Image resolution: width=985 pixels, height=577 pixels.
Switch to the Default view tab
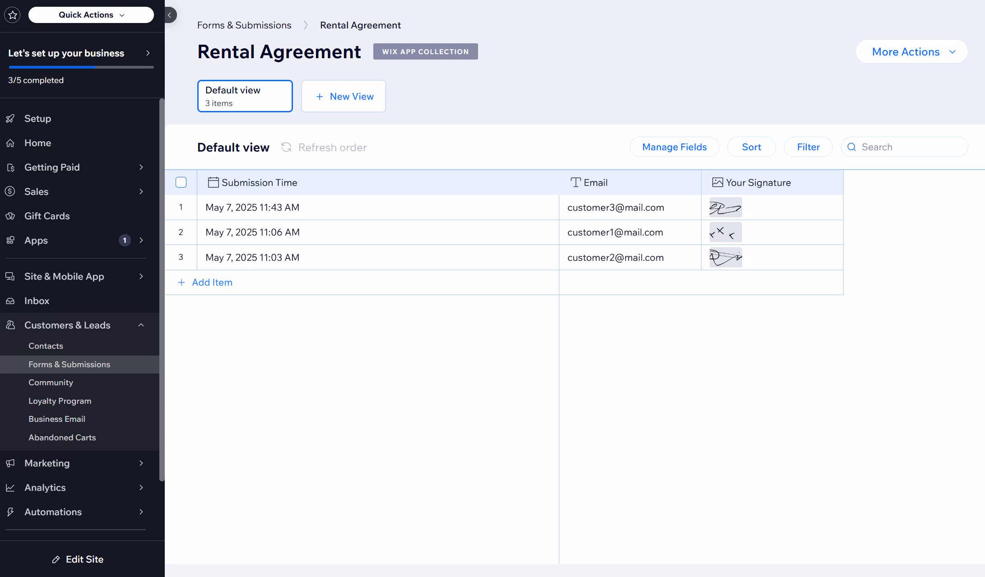[245, 96]
